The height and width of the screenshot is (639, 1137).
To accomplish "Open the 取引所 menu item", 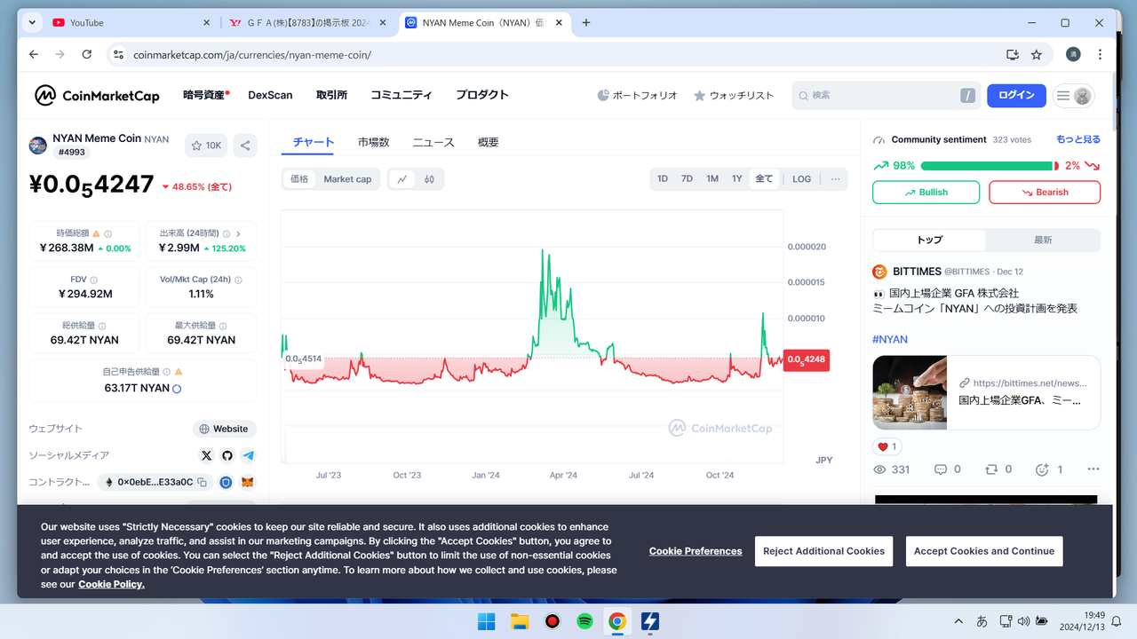I will (x=331, y=95).
